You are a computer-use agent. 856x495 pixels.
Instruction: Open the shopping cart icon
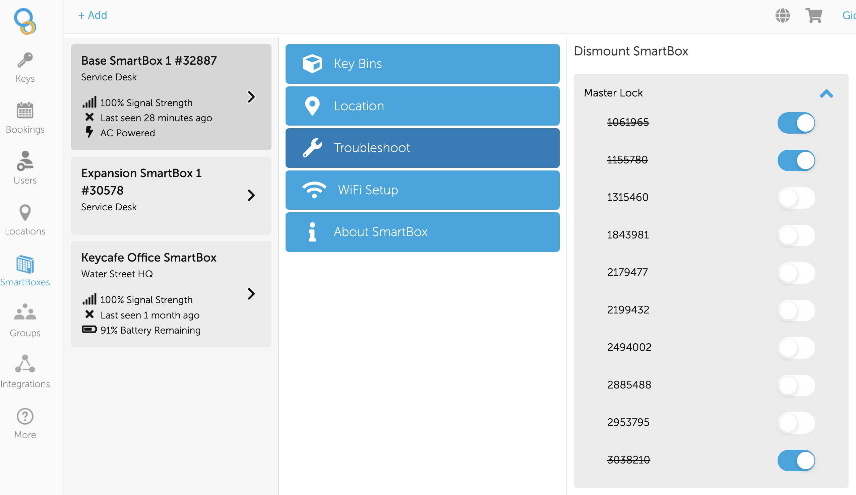[x=814, y=15]
